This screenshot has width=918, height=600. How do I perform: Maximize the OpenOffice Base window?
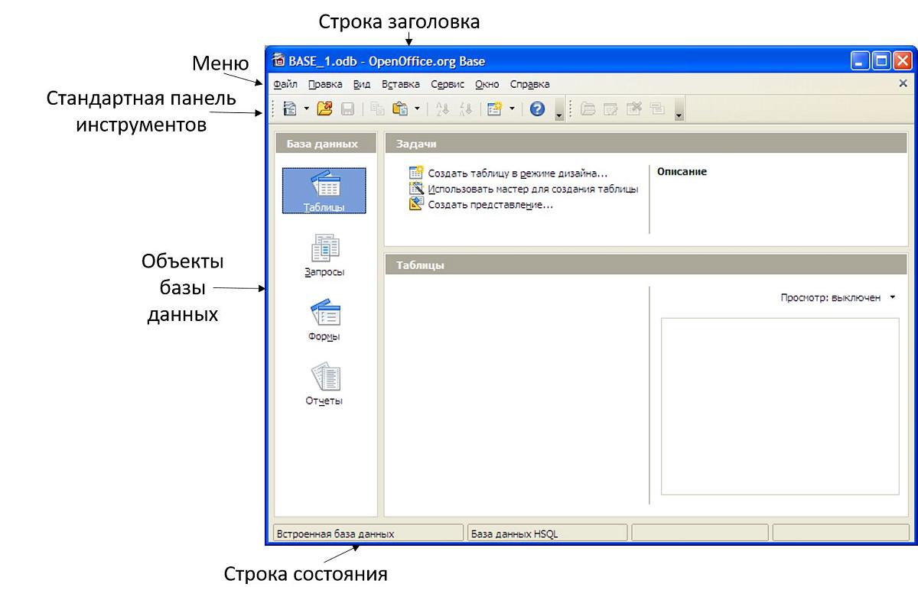[881, 61]
